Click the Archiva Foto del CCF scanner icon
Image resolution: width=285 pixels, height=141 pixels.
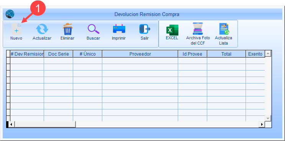click(x=198, y=29)
